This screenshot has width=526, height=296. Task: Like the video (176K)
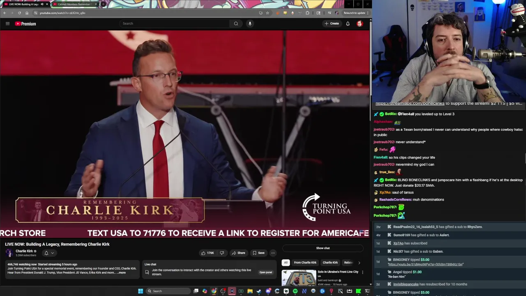207,253
